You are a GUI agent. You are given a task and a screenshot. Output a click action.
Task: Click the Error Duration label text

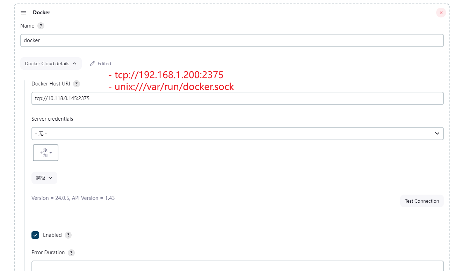click(x=48, y=253)
